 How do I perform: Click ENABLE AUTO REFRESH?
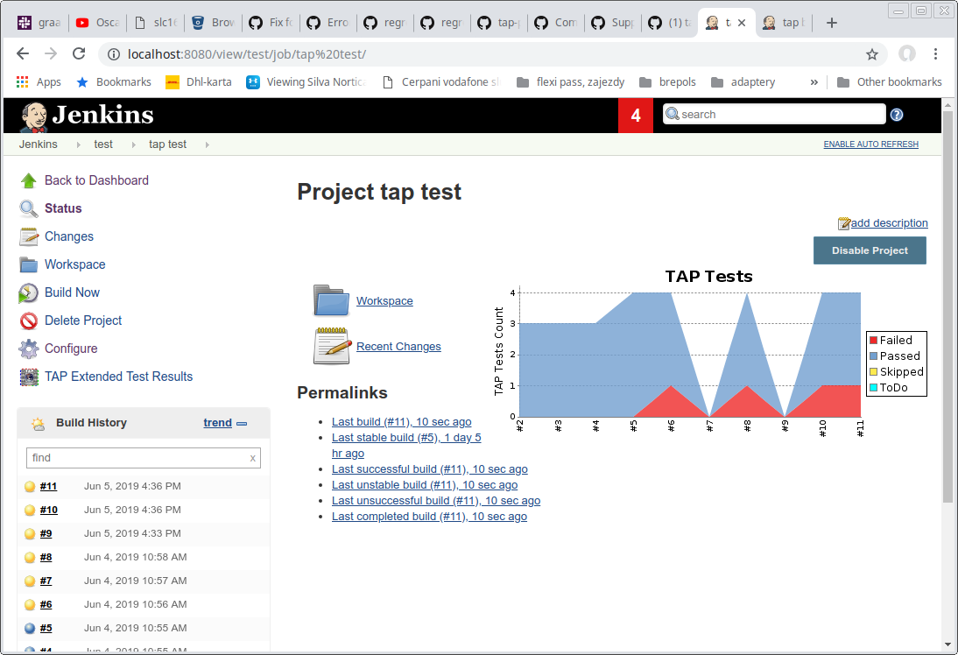870,144
